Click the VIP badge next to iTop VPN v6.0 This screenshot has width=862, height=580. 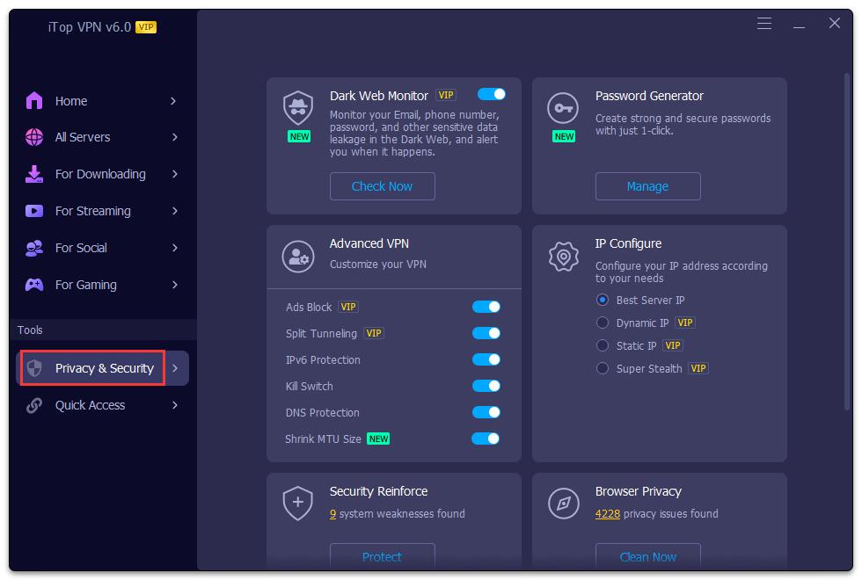(146, 27)
